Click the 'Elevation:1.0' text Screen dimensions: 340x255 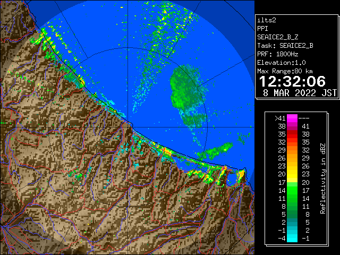(x=282, y=63)
